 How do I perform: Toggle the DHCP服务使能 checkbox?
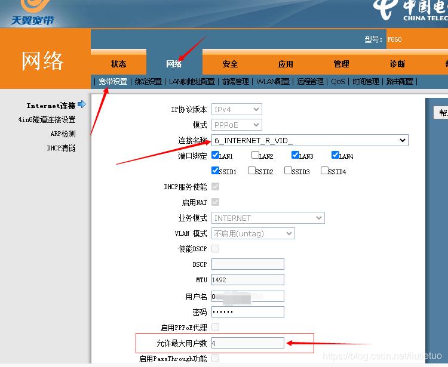[215, 187]
